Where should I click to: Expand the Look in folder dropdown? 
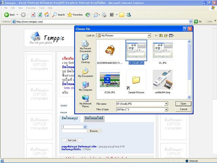click(149, 35)
